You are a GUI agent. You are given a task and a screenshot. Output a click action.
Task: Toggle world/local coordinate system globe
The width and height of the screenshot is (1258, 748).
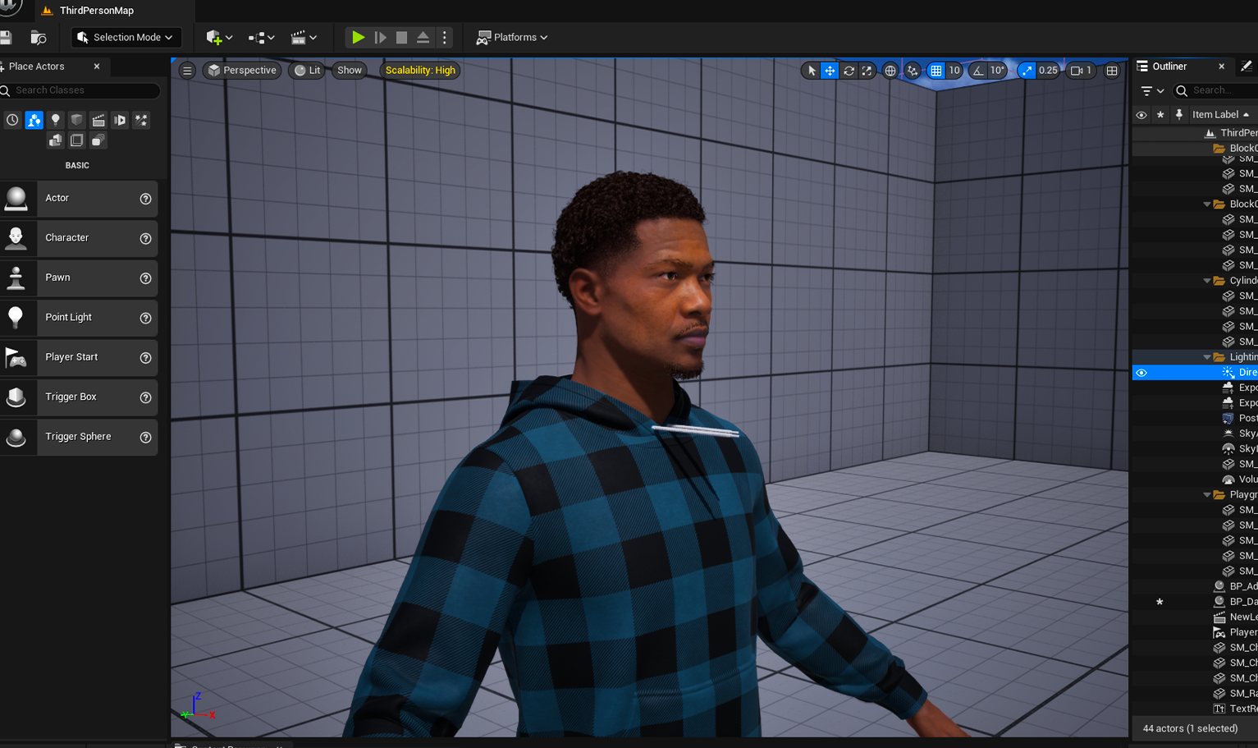coord(890,71)
